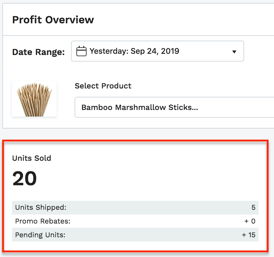274x257 pixels.
Task: Click the Promo Rebates value + 0
Action: (x=250, y=221)
